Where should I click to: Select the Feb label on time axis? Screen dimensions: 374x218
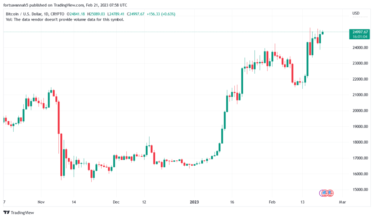pyautogui.click(x=272, y=202)
